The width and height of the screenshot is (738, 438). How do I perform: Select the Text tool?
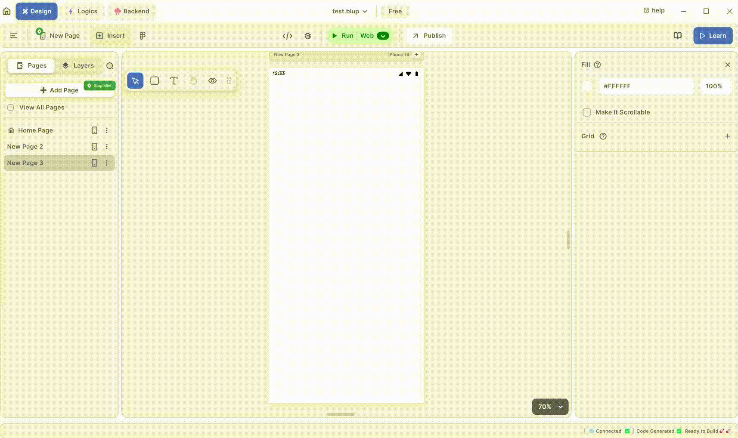pos(174,81)
